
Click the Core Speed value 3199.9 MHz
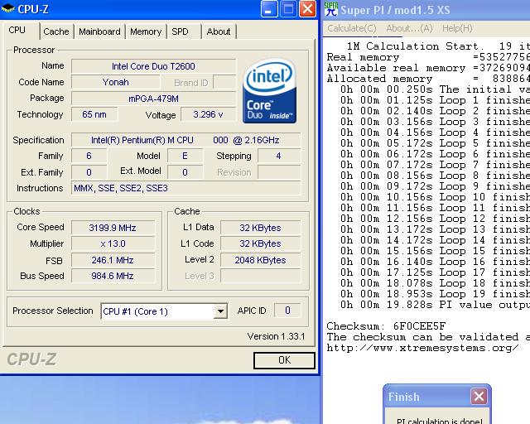[113, 228]
